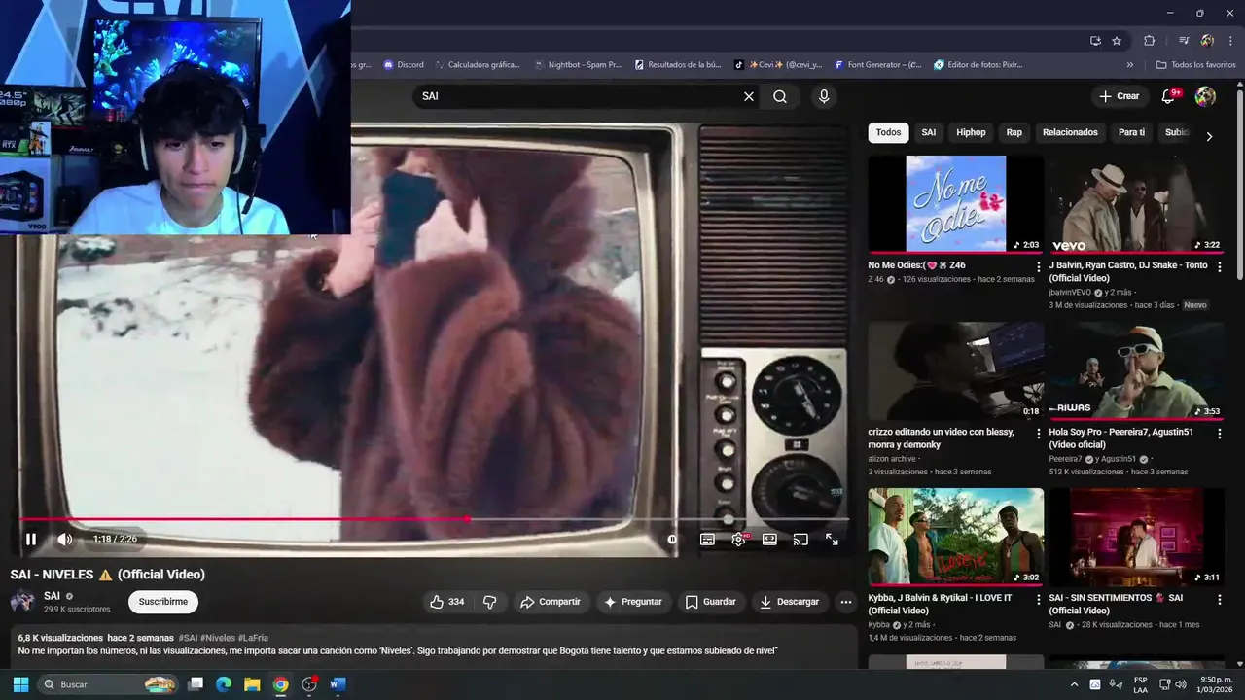Search by voice with the microphone icon
Viewport: 1245px width, 700px height.
tap(824, 96)
